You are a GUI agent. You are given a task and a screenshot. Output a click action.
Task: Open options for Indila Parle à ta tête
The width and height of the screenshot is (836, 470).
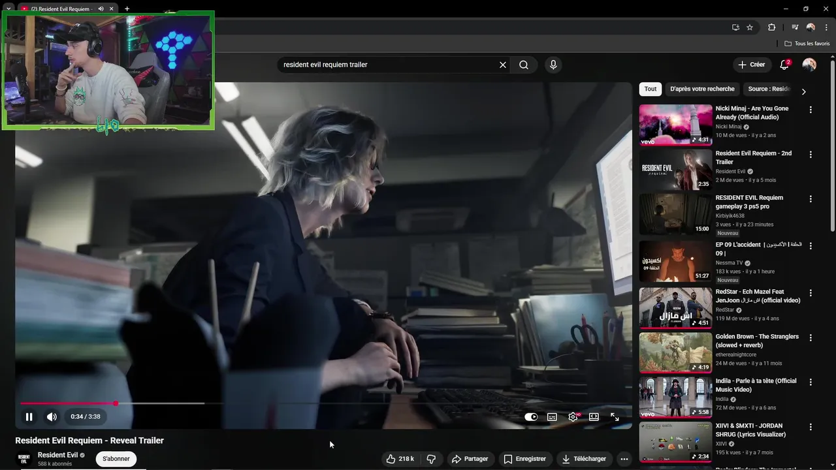tap(811, 383)
